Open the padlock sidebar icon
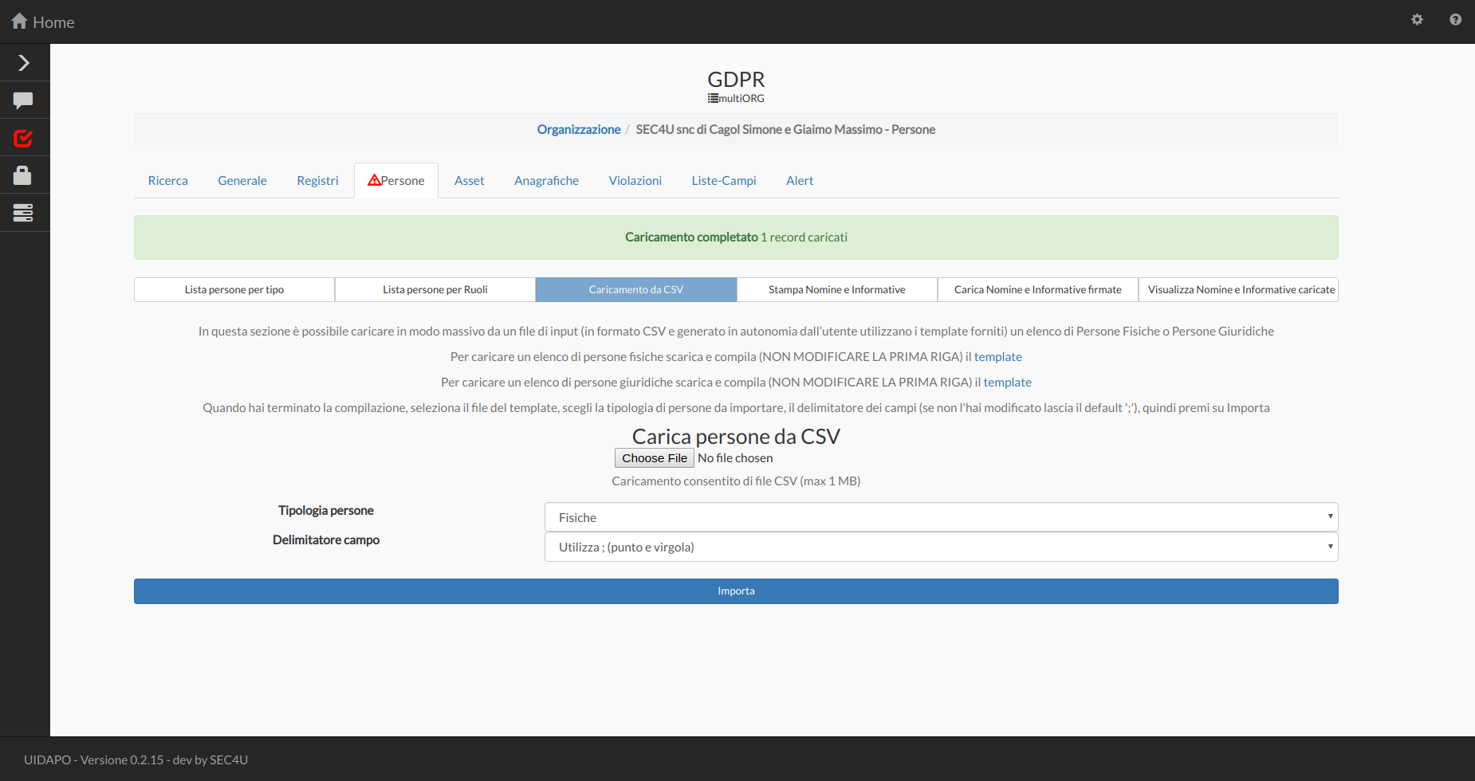The image size is (1475, 781). click(x=23, y=175)
